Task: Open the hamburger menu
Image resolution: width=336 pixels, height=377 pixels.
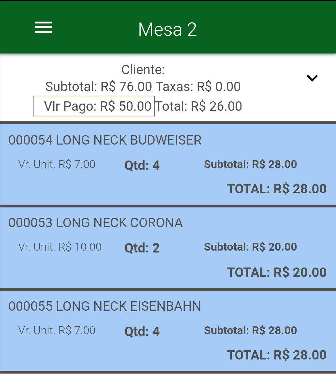Action: [44, 28]
